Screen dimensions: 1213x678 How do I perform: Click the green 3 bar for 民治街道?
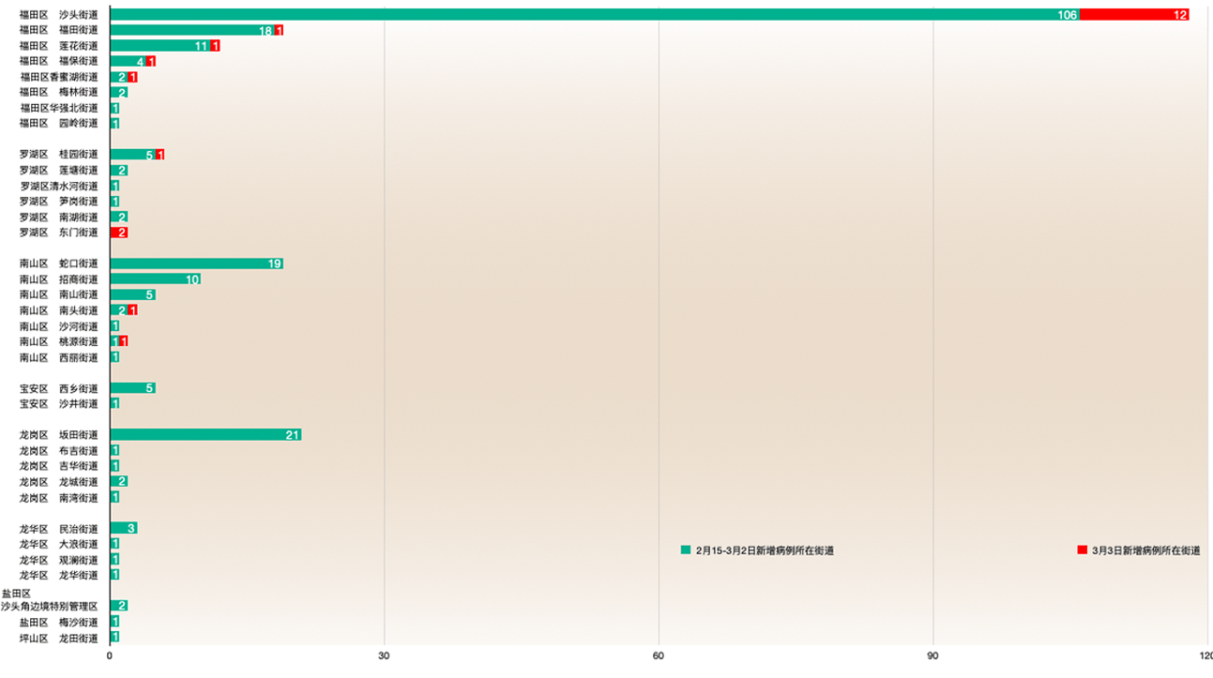[124, 528]
